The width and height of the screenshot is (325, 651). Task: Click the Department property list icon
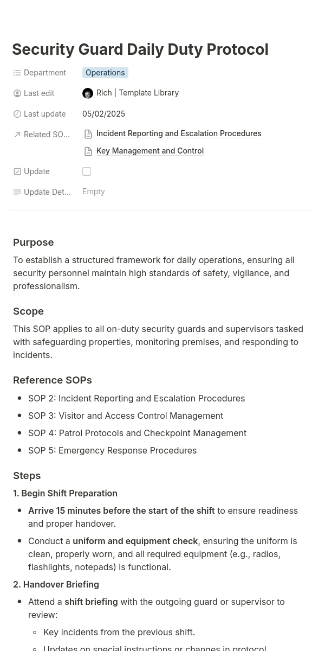(x=17, y=73)
